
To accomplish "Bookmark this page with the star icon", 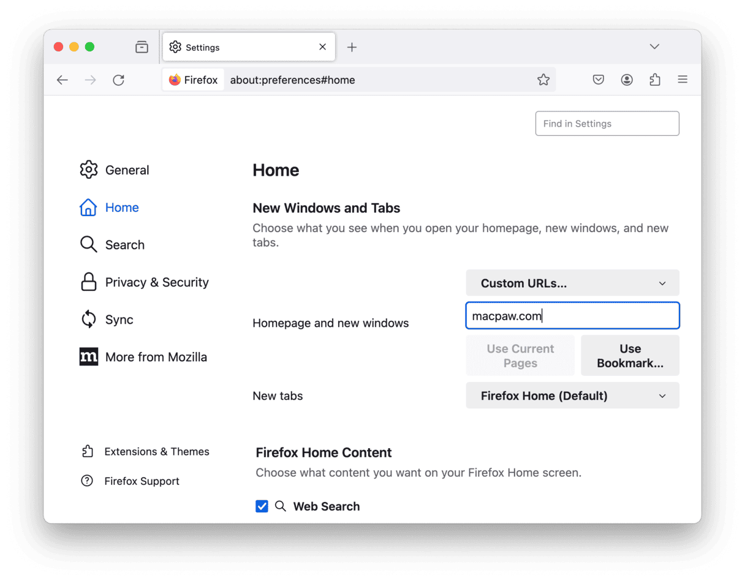I will coord(543,80).
